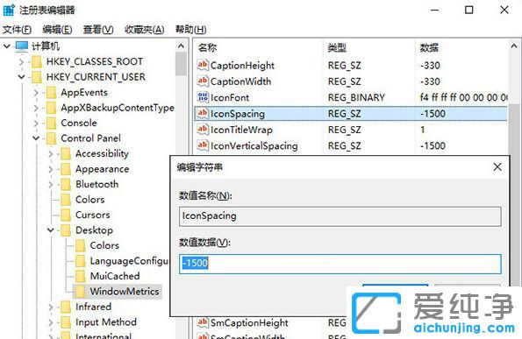The height and width of the screenshot is (339, 522).
Task: Click the Bluetooth folder icon
Action: (66, 185)
